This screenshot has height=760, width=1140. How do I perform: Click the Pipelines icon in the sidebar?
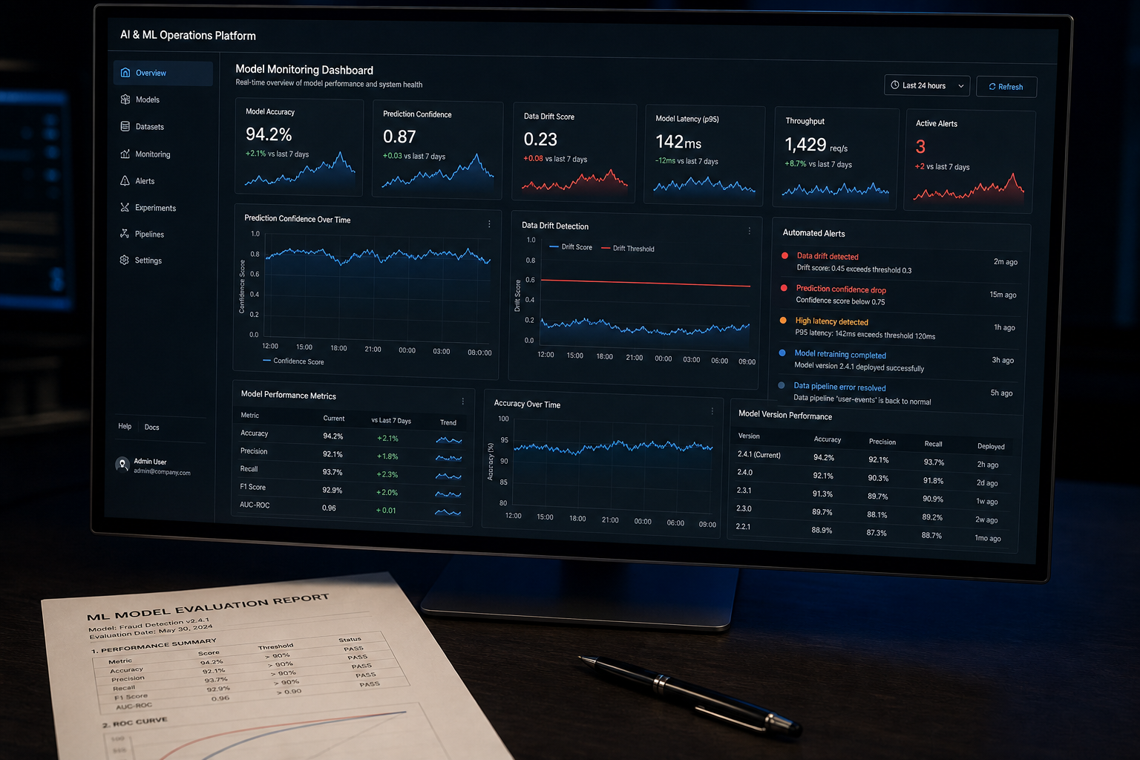click(124, 234)
